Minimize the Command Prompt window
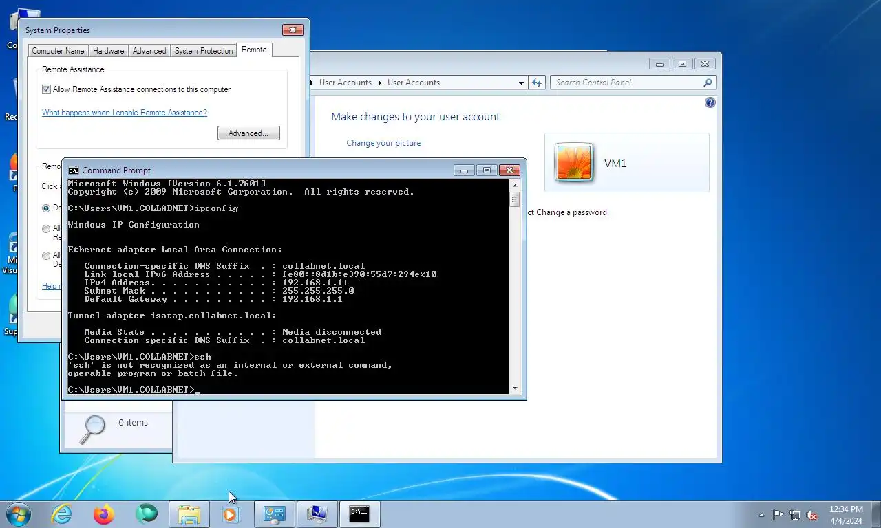The image size is (881, 528). [464, 170]
